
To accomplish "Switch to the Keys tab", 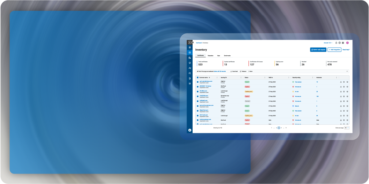I will coord(219,56).
